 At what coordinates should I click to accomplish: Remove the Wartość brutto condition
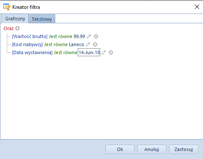[x=96, y=36]
